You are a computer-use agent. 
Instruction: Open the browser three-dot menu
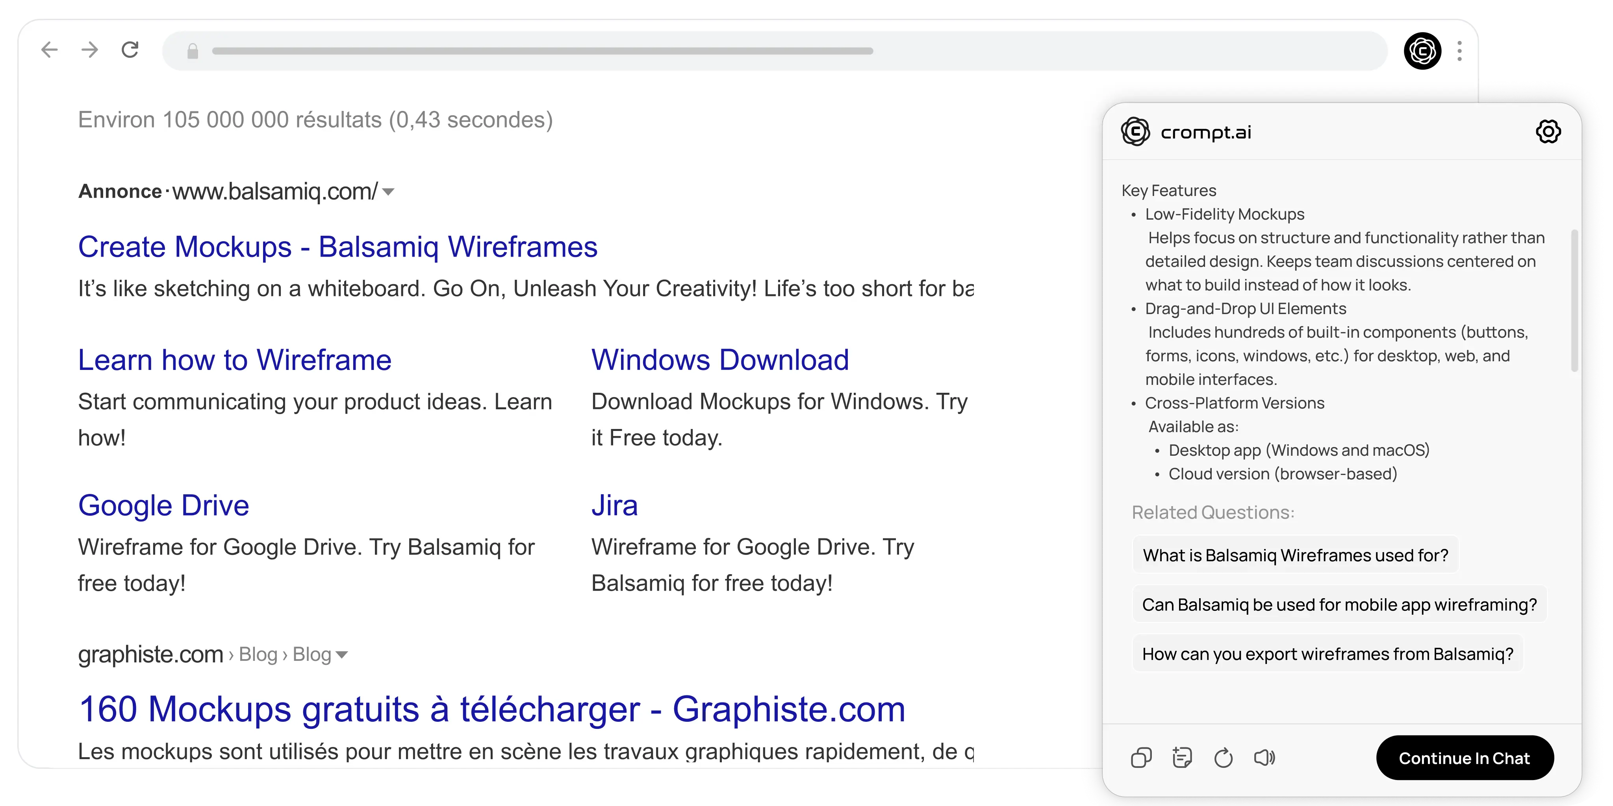pos(1459,51)
